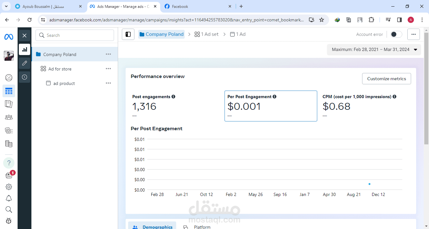Switch to the Demographics tab
Viewport: 429px width, 229px height.
pyautogui.click(x=152, y=226)
